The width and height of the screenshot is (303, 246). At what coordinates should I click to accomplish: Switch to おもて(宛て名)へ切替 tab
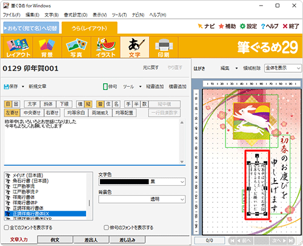31,28
